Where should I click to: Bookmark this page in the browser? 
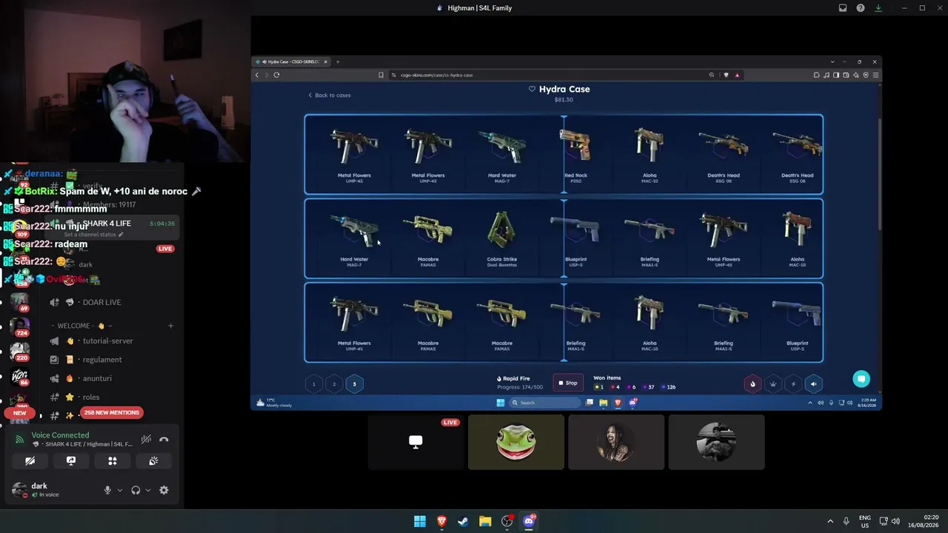point(381,75)
